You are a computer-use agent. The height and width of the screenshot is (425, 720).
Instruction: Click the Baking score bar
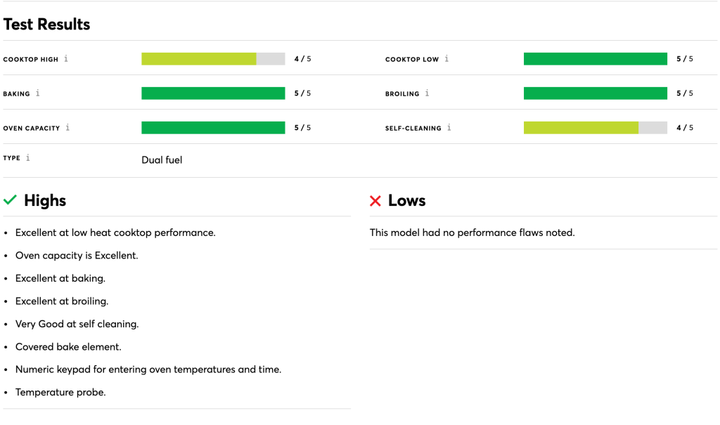[x=213, y=93]
